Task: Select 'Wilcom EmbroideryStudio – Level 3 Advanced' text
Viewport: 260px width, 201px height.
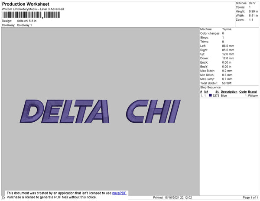Action: [33, 9]
